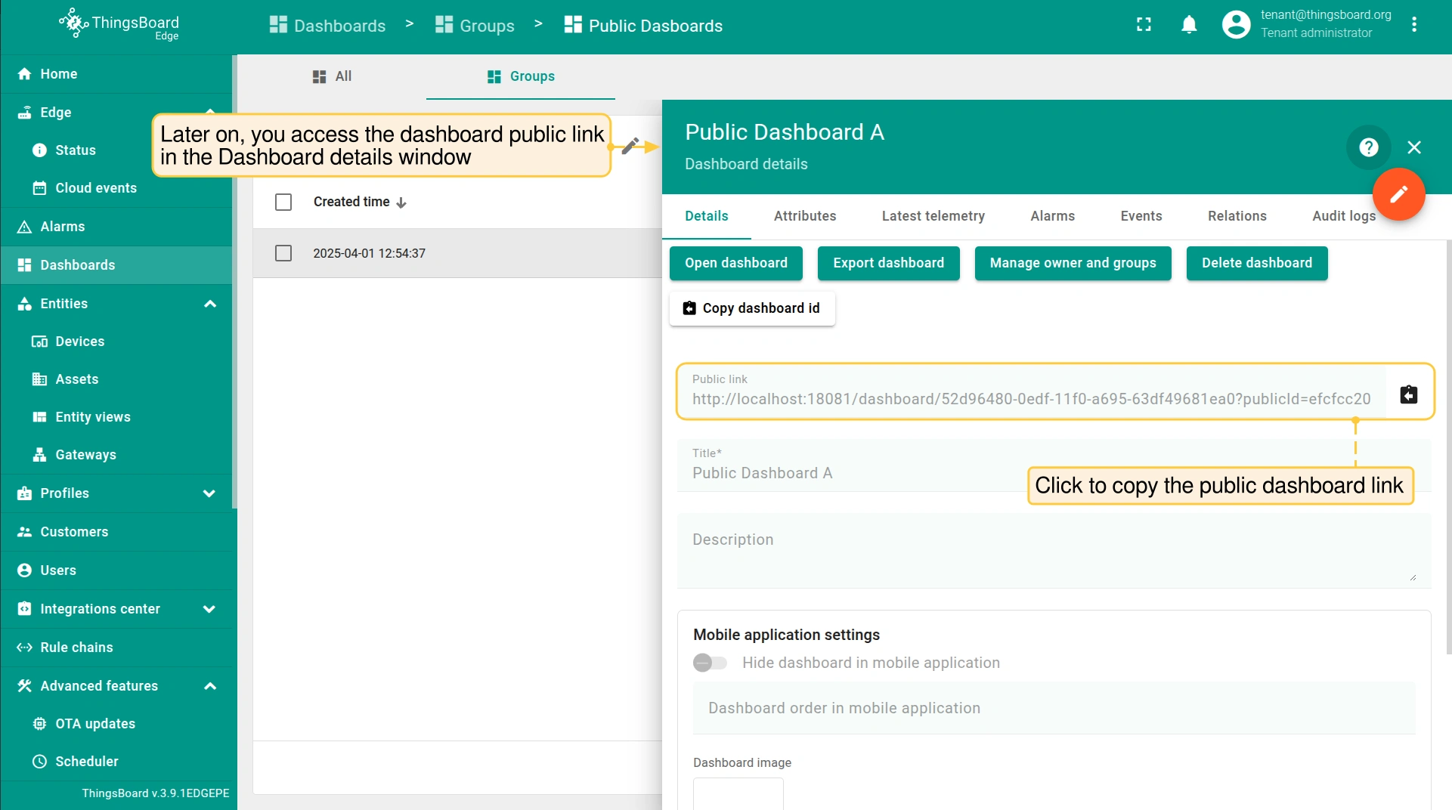Select the checkbox in the header row
The width and height of the screenshot is (1452, 810).
tap(283, 202)
